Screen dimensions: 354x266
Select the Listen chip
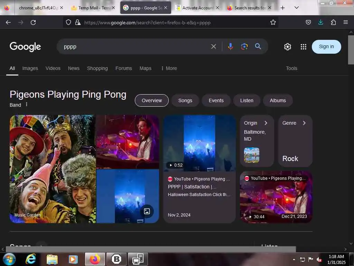point(247,100)
